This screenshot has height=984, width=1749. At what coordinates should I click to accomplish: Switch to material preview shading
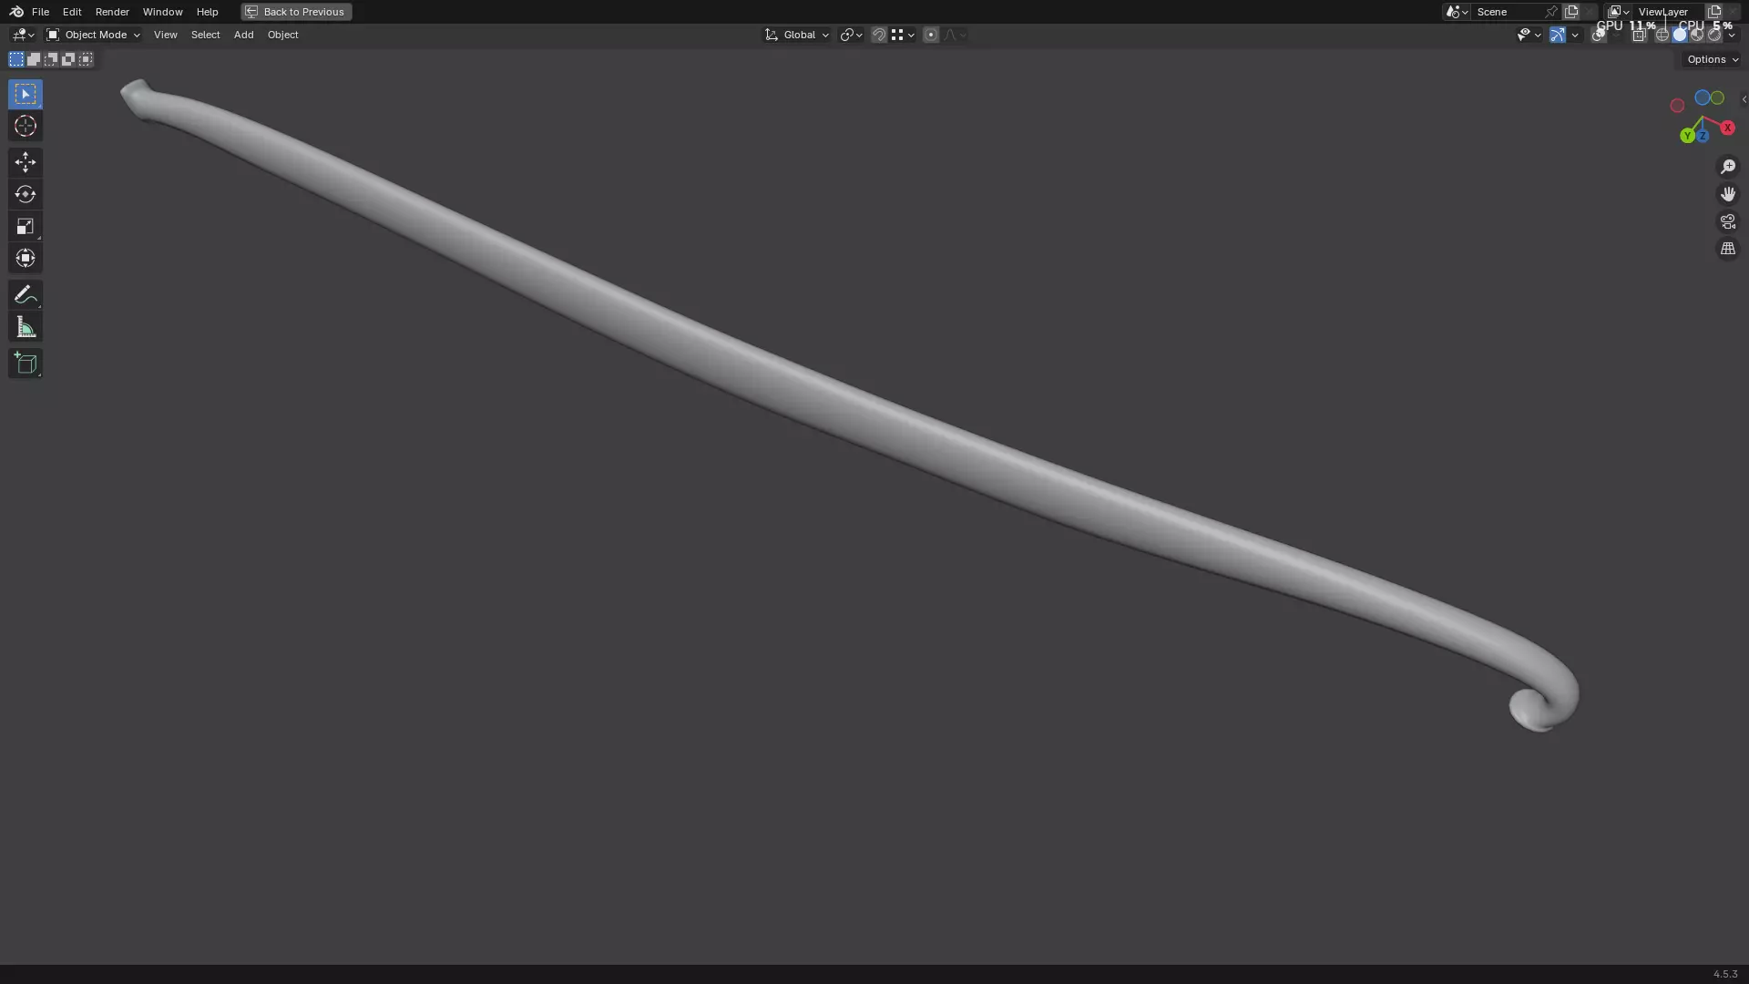click(x=1697, y=35)
